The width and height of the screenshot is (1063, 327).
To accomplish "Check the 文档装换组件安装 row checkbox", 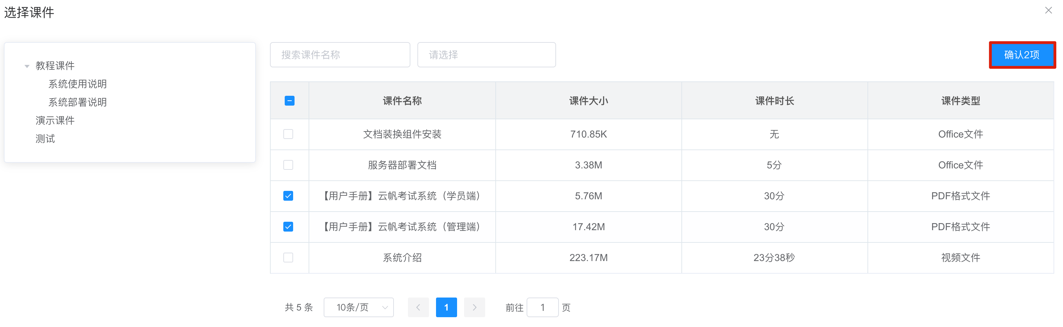I will (288, 134).
